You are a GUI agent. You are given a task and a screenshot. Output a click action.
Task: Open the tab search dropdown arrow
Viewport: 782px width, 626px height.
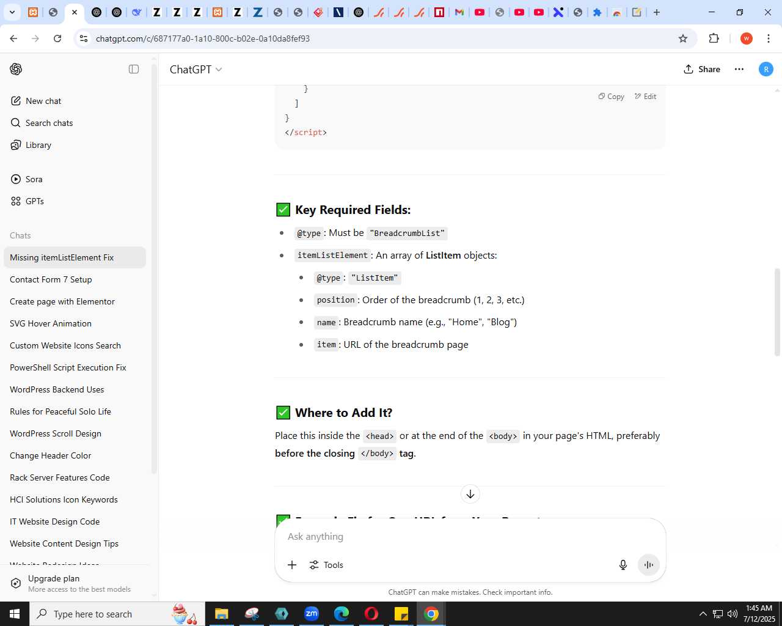(x=12, y=12)
